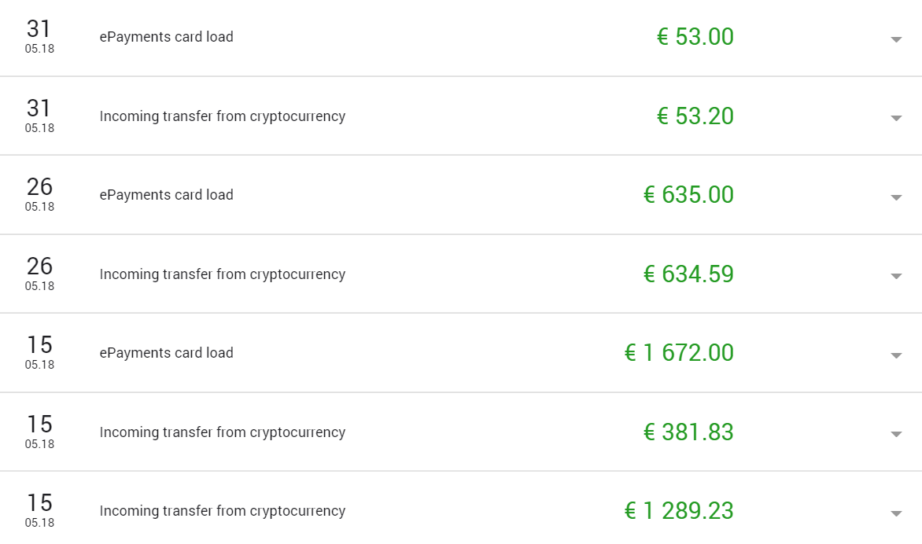Open Incoming transfer from cryptocurrency on 26.05.18

tap(223, 274)
